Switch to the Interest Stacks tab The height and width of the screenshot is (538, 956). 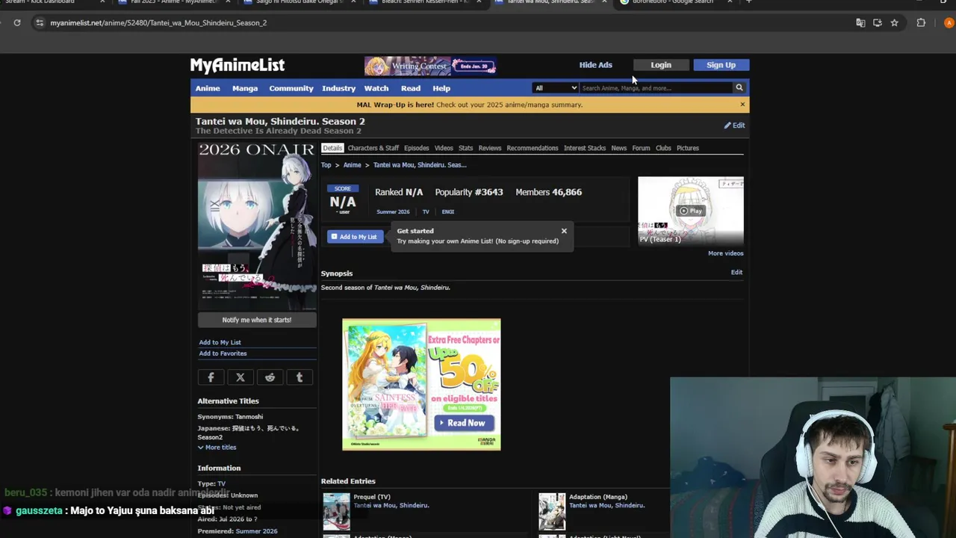point(585,148)
